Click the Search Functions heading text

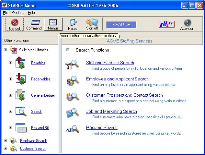click(x=92, y=50)
